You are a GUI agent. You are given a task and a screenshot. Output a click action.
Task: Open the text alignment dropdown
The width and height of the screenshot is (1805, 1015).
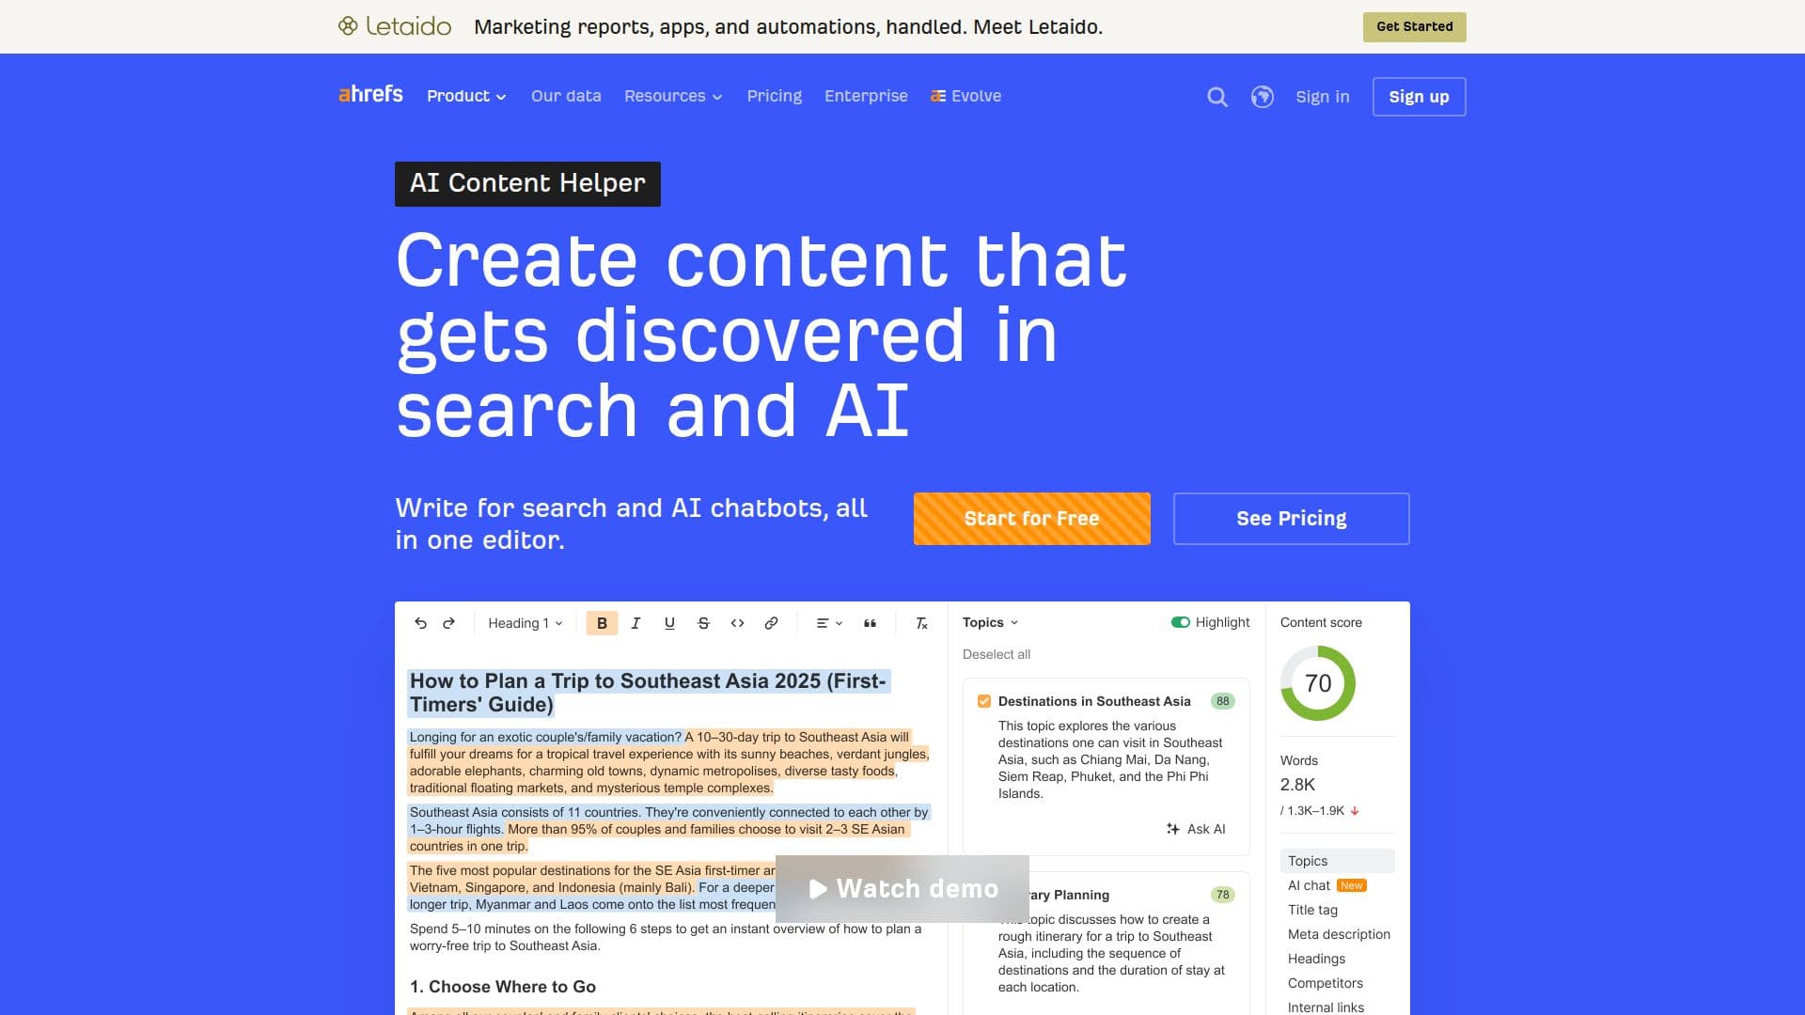[x=828, y=623]
